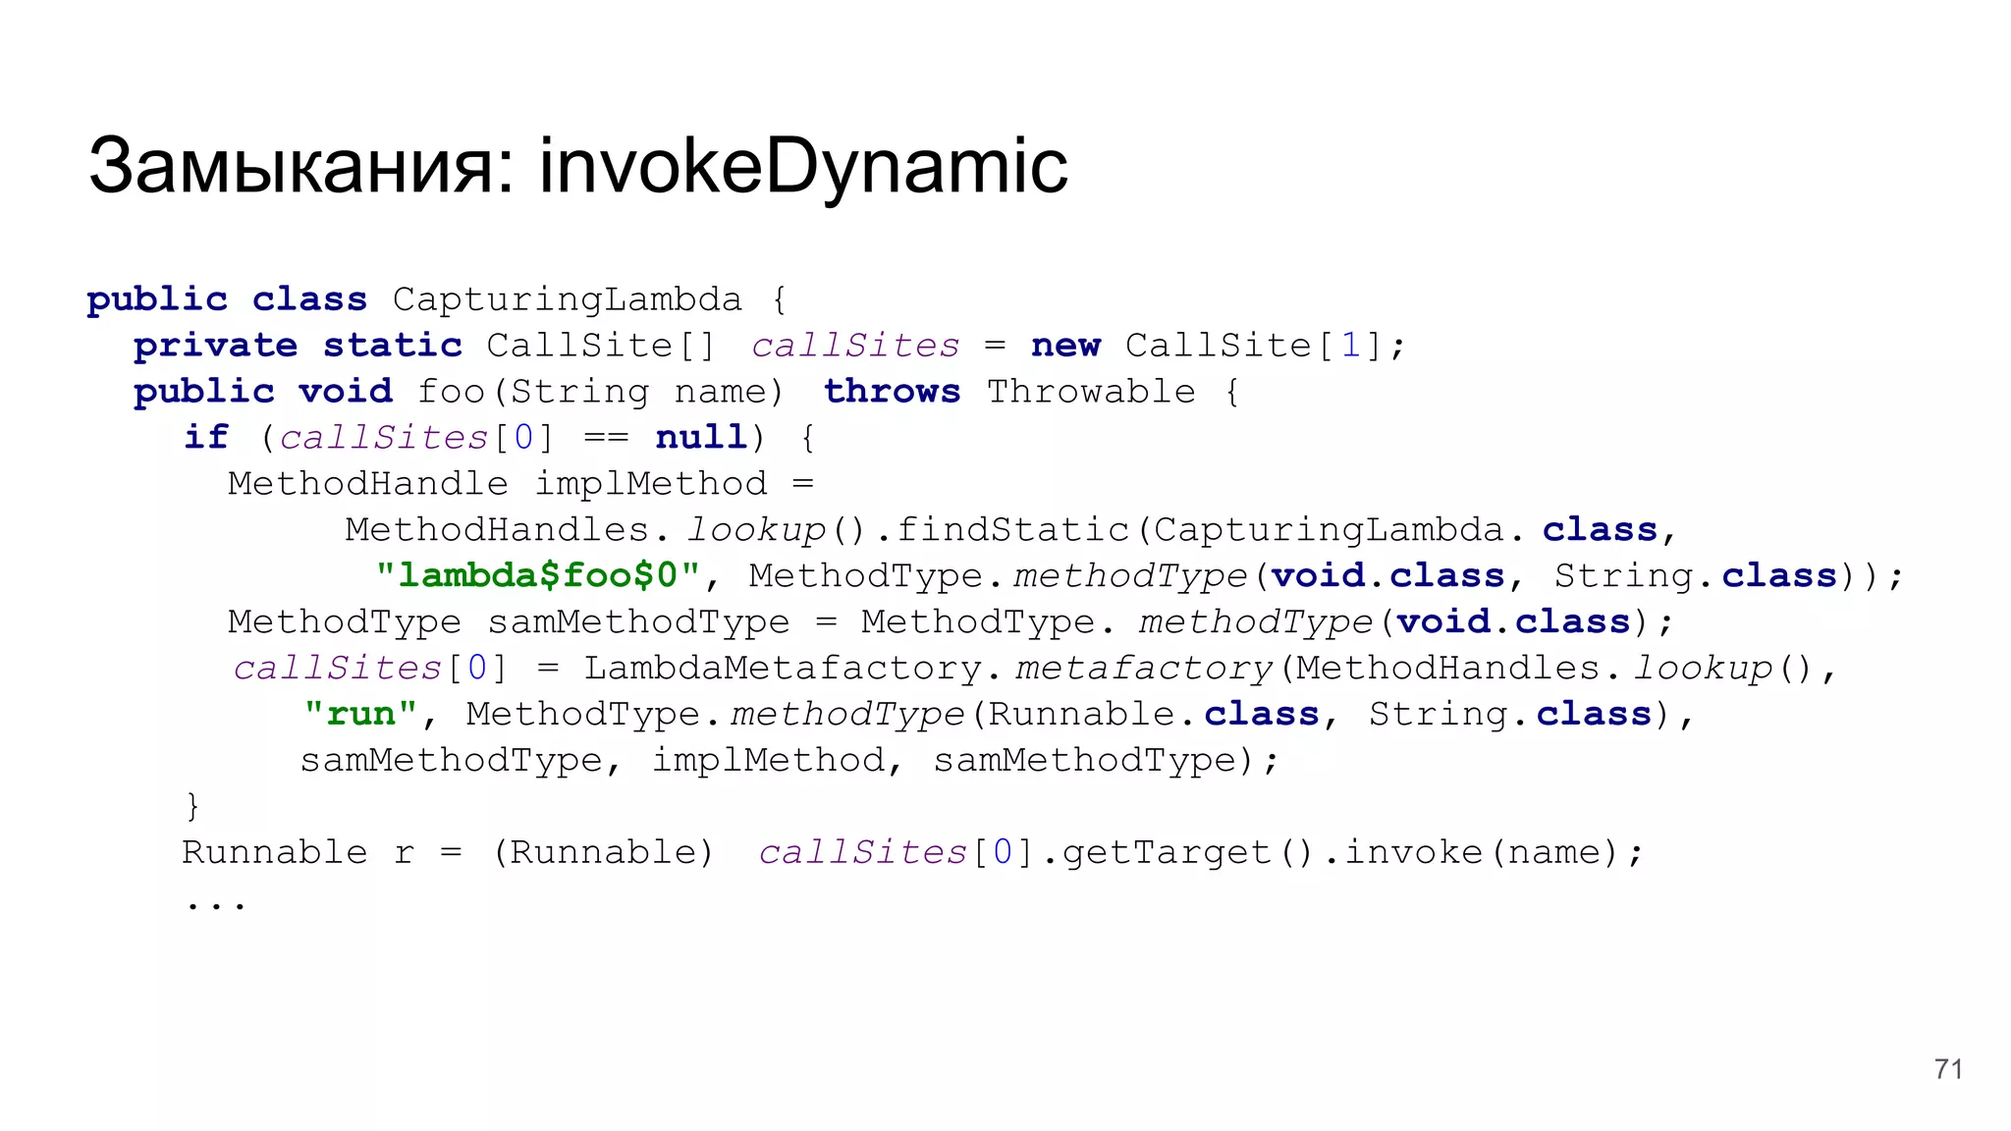The image size is (2011, 1131).
Task: Click 'MethodHandle implMethod =' declaration
Action: click(521, 484)
